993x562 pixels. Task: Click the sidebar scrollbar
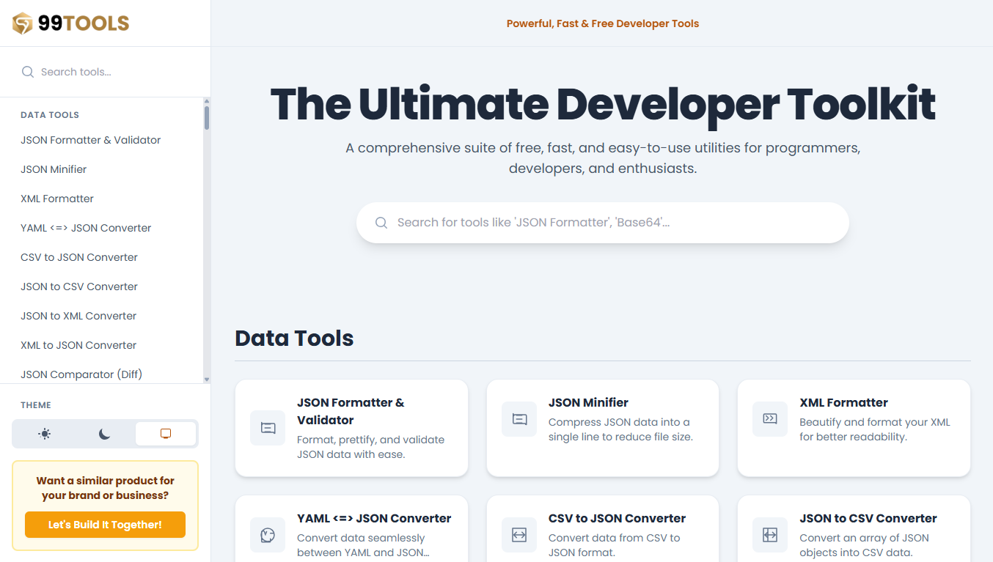(x=207, y=117)
